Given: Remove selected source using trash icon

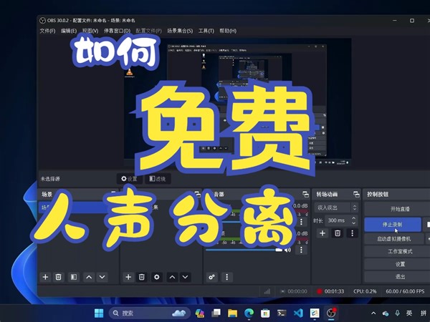Looking at the screenshot, I should [141, 277].
